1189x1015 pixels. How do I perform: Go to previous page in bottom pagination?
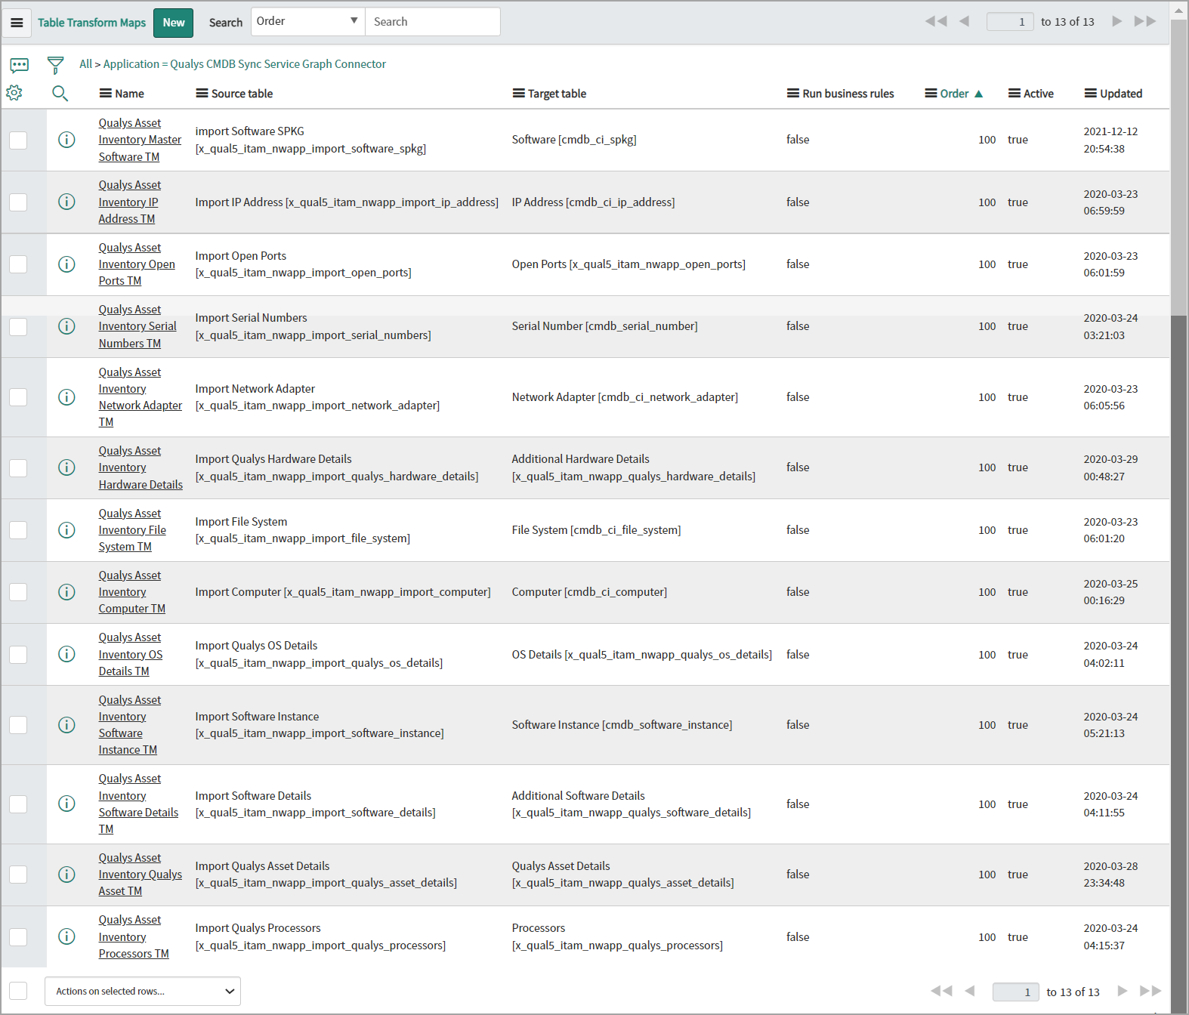coord(970,991)
